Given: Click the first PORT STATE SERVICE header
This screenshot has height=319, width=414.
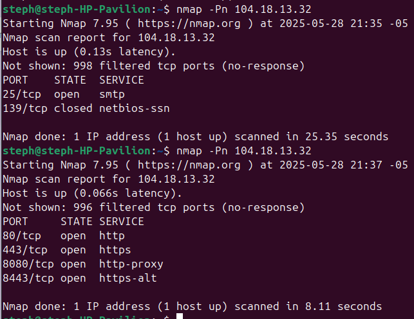Looking at the screenshot, I should pyautogui.click(x=73, y=80).
